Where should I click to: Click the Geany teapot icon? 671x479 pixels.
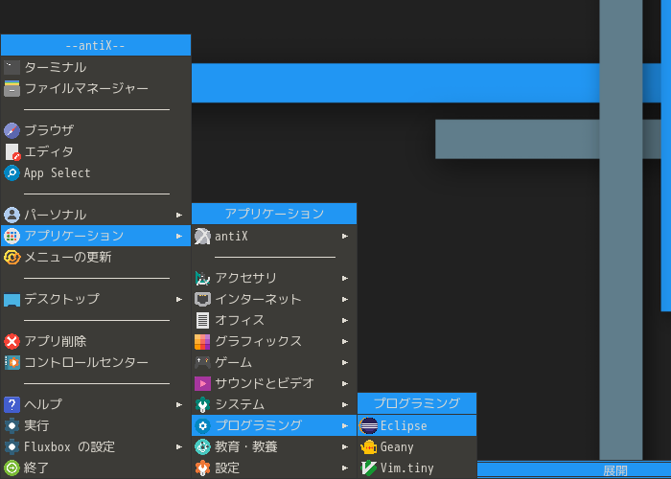(368, 447)
